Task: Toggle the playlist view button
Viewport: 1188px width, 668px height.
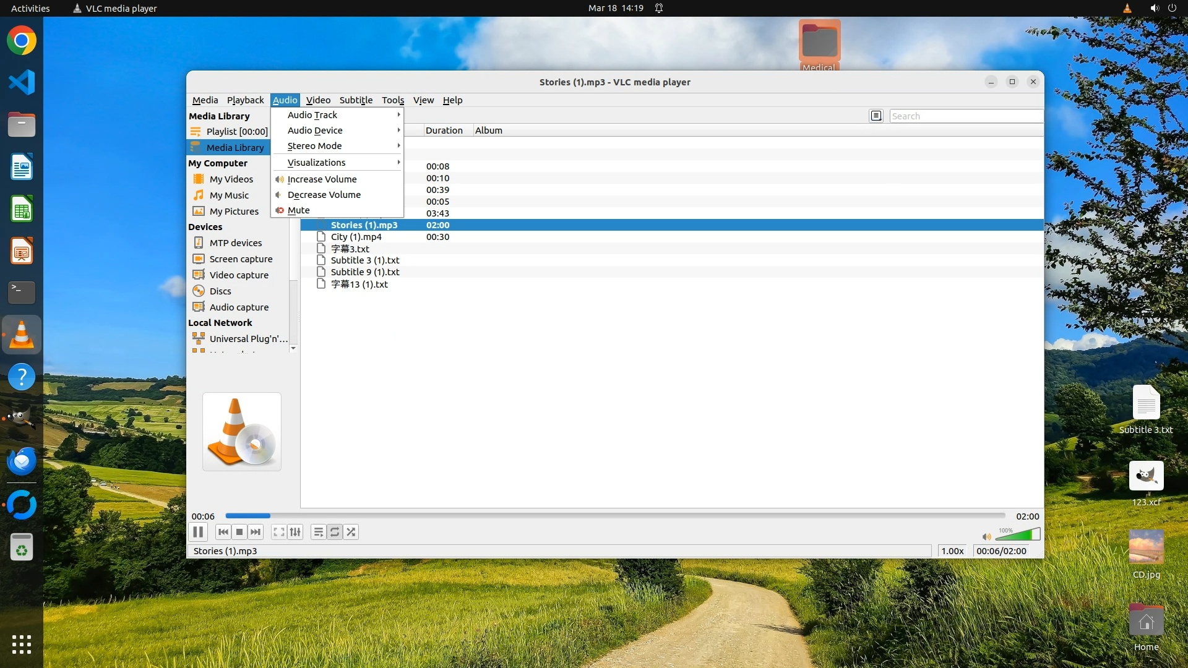Action: point(318,532)
